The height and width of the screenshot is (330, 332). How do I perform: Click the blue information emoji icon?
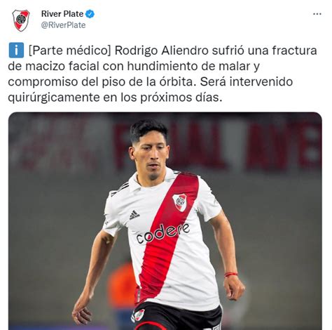coord(16,50)
